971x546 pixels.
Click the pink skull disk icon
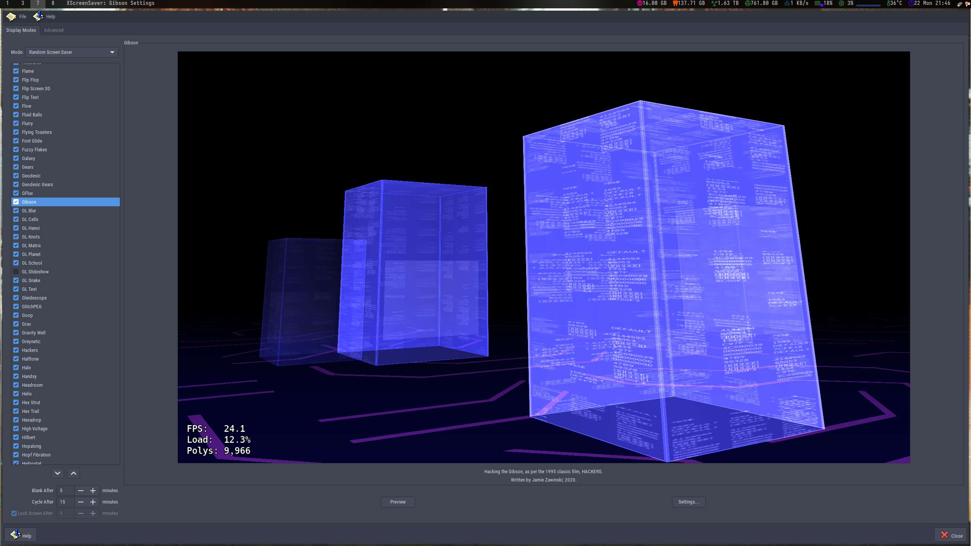639,3
